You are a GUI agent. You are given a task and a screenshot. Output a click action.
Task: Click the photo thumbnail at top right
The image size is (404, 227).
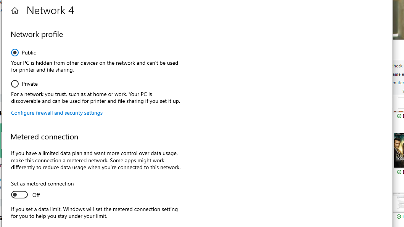pyautogui.click(x=398, y=19)
